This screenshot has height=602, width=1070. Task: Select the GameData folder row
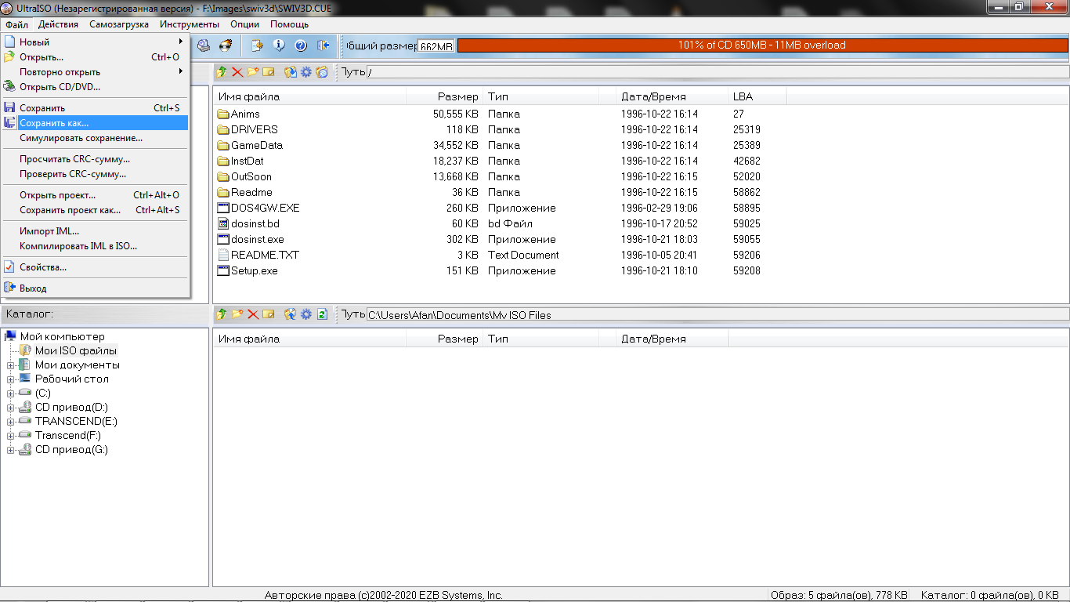501,145
